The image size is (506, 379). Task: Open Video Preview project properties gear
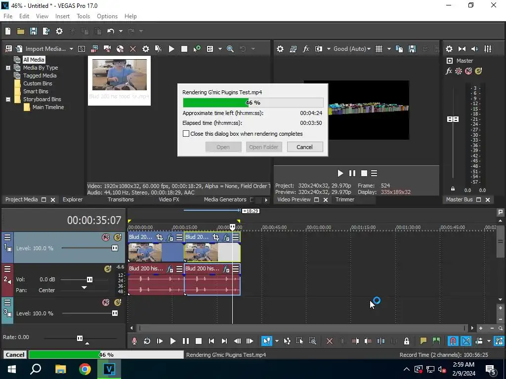[x=280, y=49]
